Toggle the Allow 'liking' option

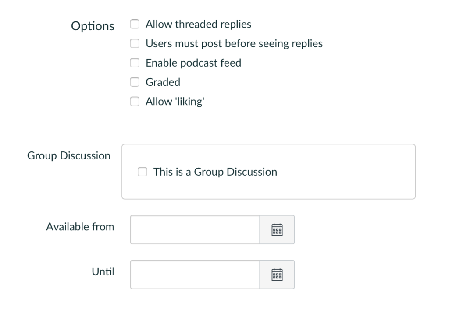[135, 101]
